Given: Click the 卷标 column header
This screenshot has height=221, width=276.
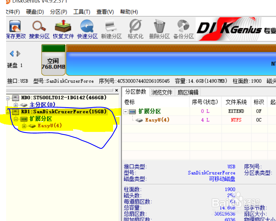Looking at the screenshot, I should 156,102.
